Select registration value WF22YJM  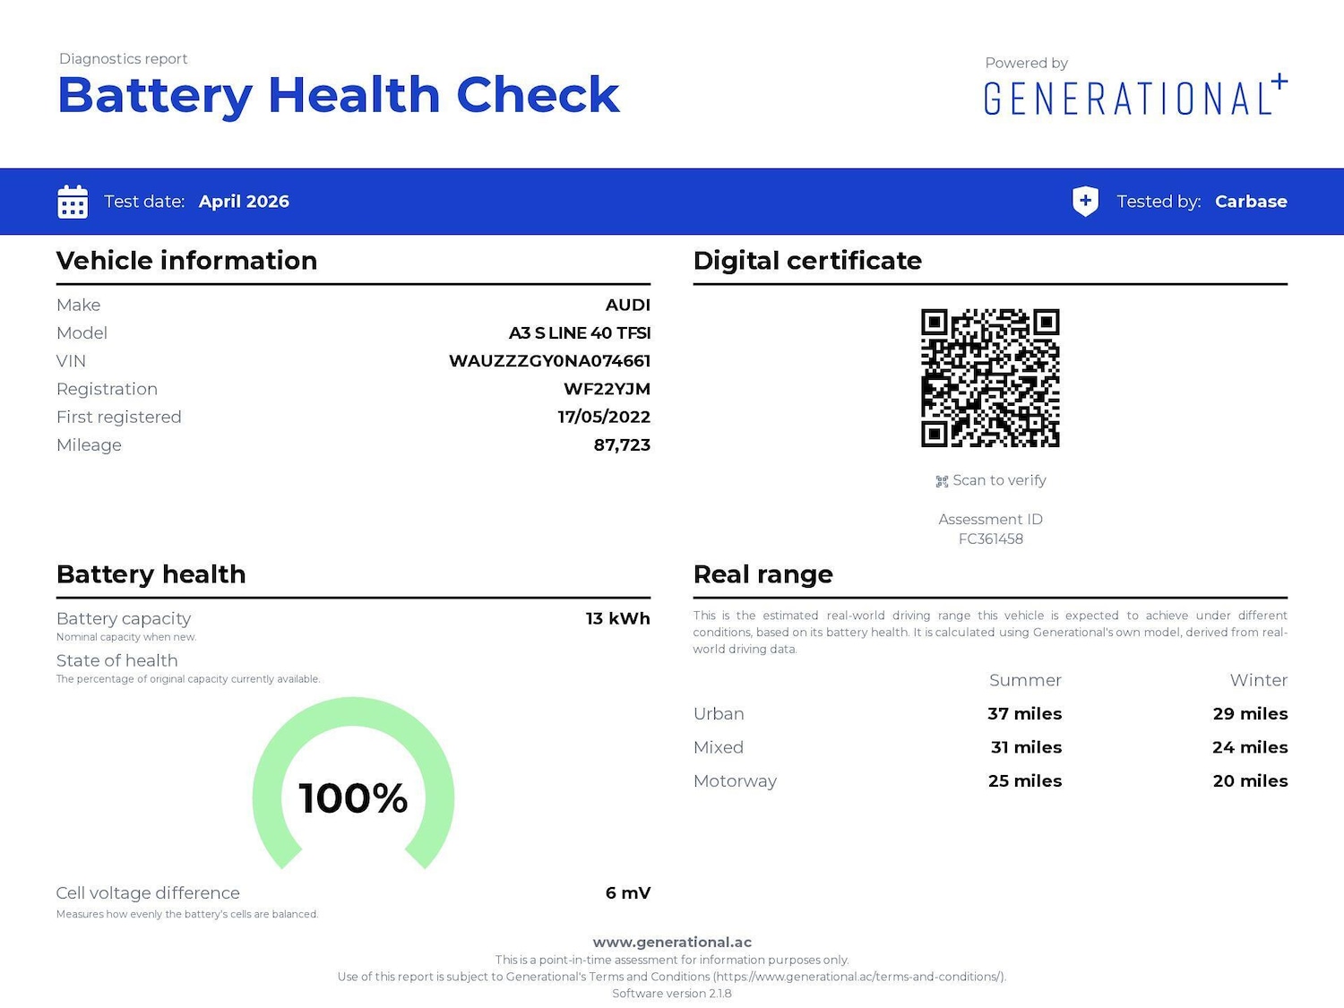coord(607,389)
